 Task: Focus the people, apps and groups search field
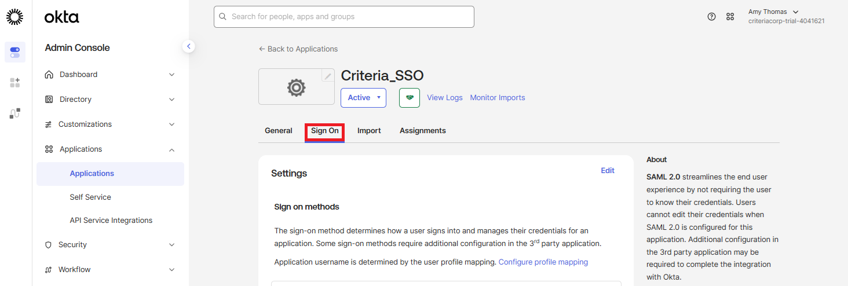[344, 17]
